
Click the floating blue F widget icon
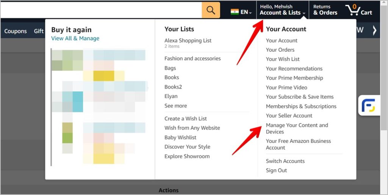368,105
